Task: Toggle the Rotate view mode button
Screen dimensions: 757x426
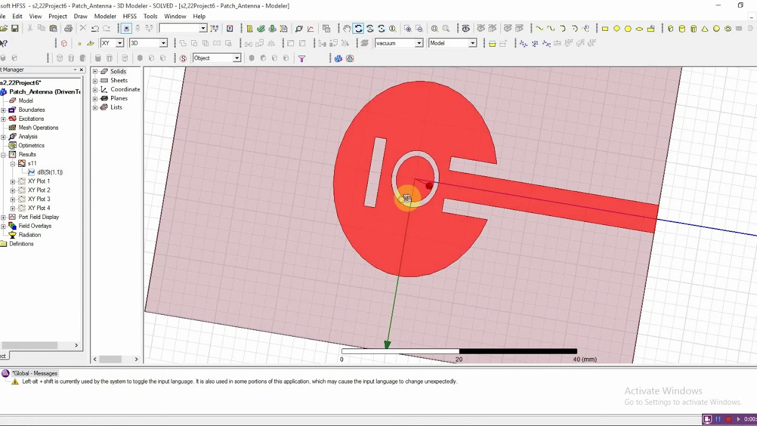Action: point(358,28)
